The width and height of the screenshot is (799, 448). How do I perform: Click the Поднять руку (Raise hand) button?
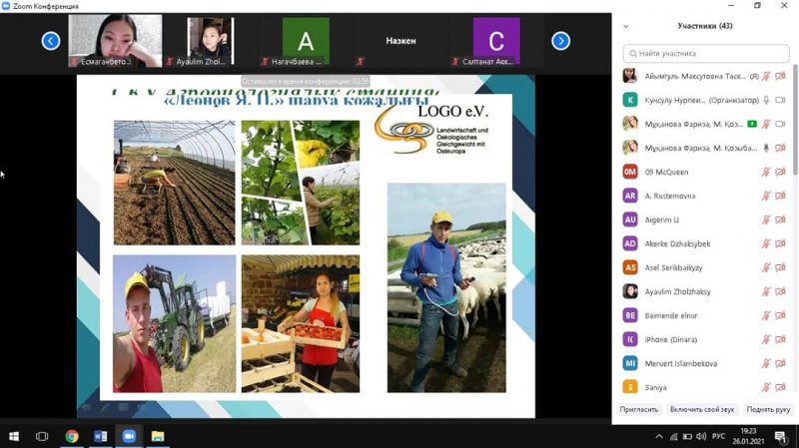point(768,409)
